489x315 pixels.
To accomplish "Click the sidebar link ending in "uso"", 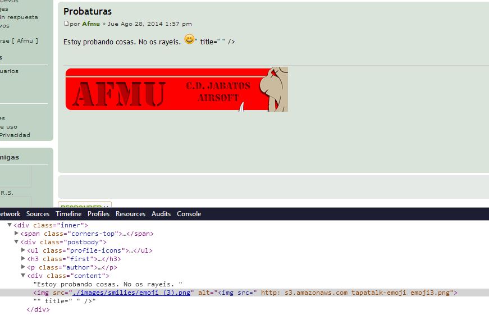I will (9, 127).
